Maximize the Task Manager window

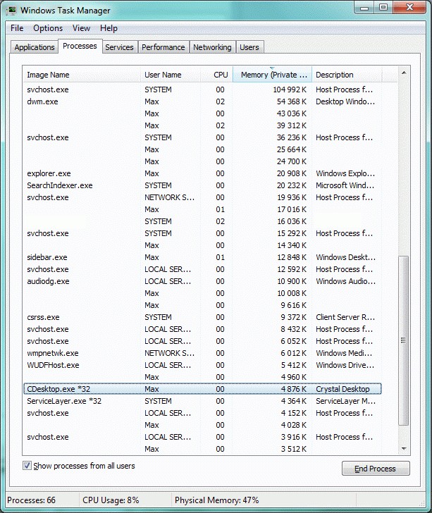(x=383, y=8)
